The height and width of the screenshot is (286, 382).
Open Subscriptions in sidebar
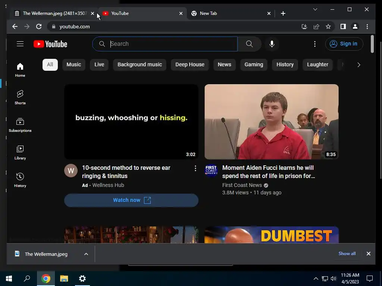[20, 125]
